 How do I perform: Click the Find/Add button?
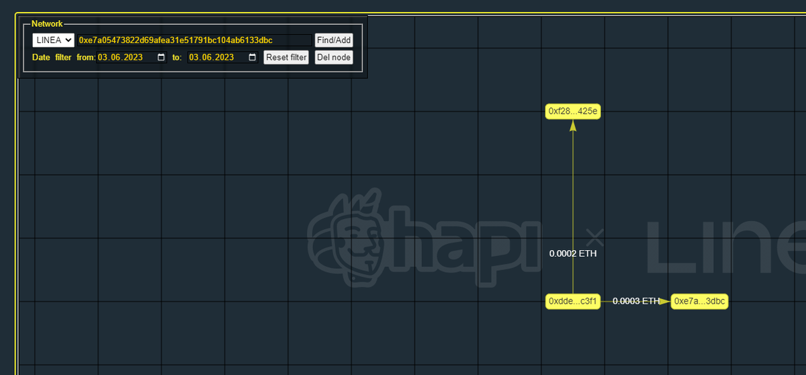pos(334,40)
